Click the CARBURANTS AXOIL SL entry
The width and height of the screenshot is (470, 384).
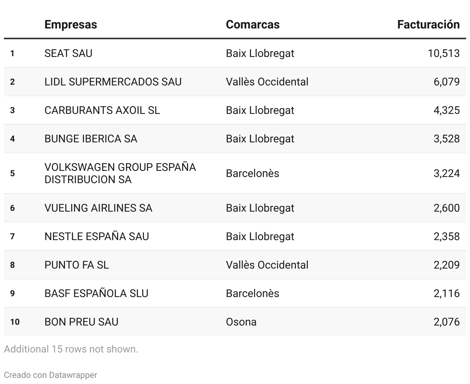102,110
